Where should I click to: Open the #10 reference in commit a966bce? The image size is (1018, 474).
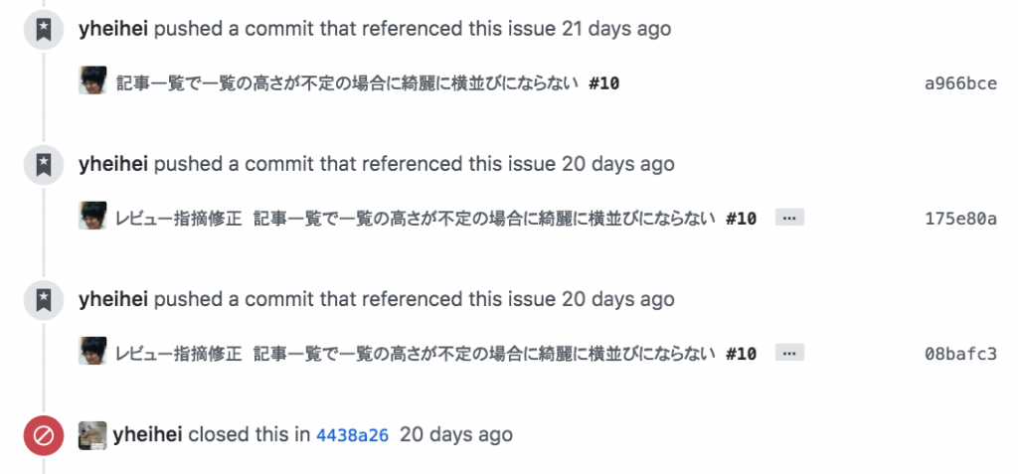point(603,83)
